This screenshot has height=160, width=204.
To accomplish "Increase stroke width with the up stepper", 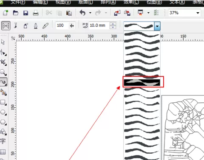I will [113, 24].
